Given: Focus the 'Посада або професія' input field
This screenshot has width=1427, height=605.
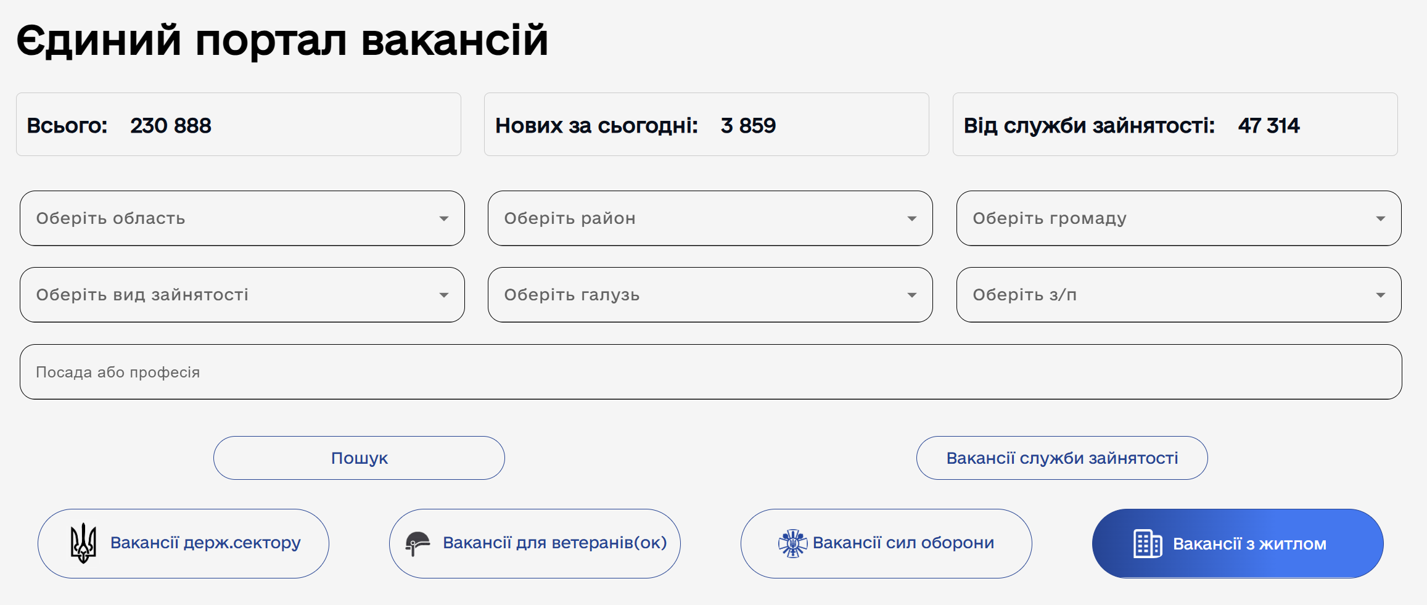Looking at the screenshot, I should [710, 372].
